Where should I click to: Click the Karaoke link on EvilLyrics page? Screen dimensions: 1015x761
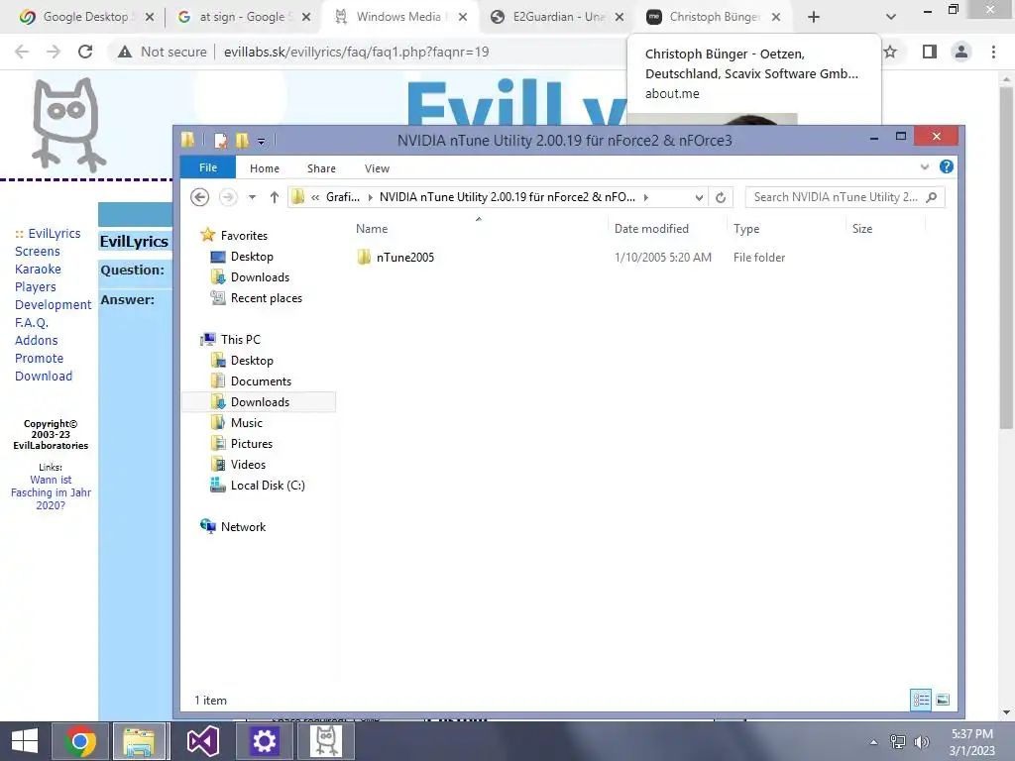pyautogui.click(x=39, y=270)
